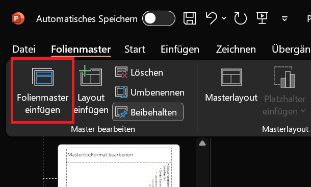The width and height of the screenshot is (311, 187).
Task: Select the slide master thumbnail
Action: click(119, 166)
